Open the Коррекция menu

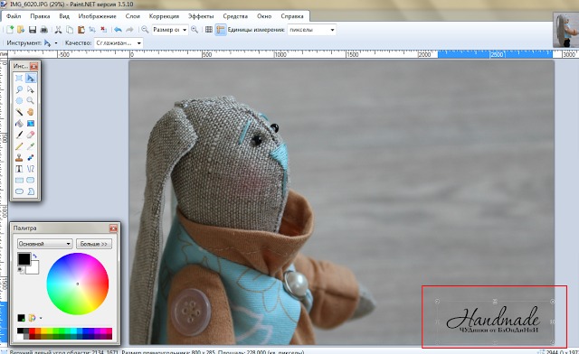164,16
